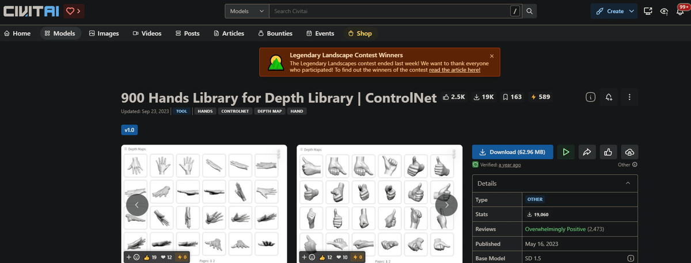Open the Videos tab
691x263 pixels.
(147, 33)
